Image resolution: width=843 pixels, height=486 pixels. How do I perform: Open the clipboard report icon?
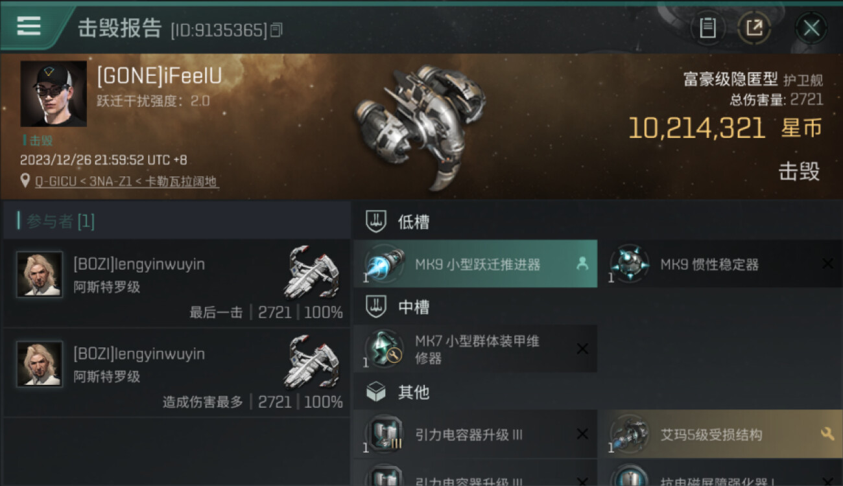tap(707, 28)
